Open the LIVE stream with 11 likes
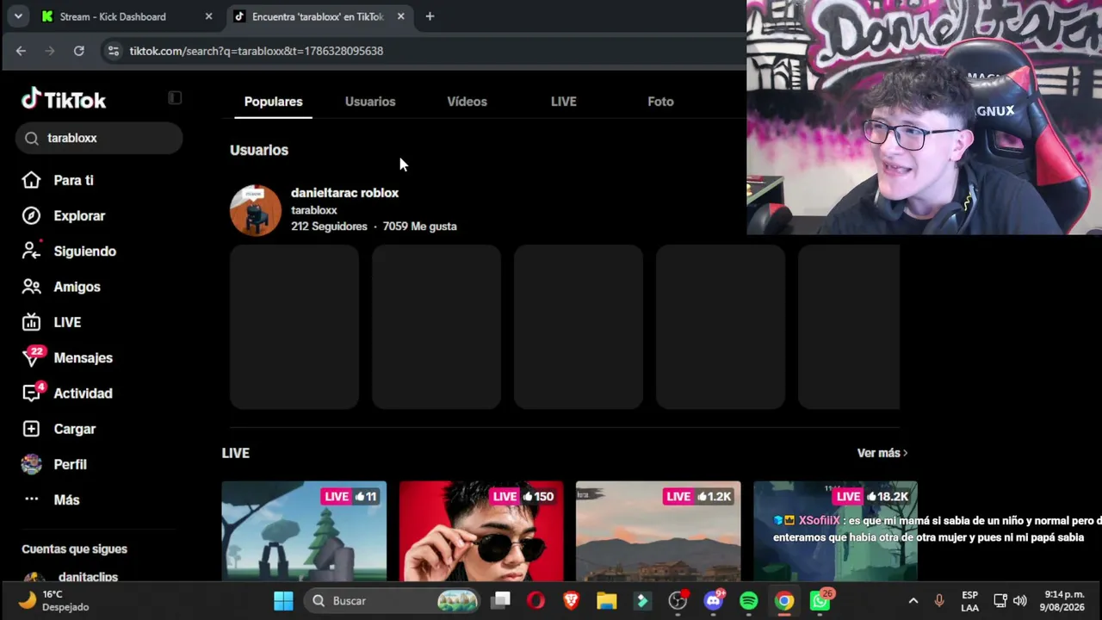The height and width of the screenshot is (620, 1102). click(x=304, y=531)
